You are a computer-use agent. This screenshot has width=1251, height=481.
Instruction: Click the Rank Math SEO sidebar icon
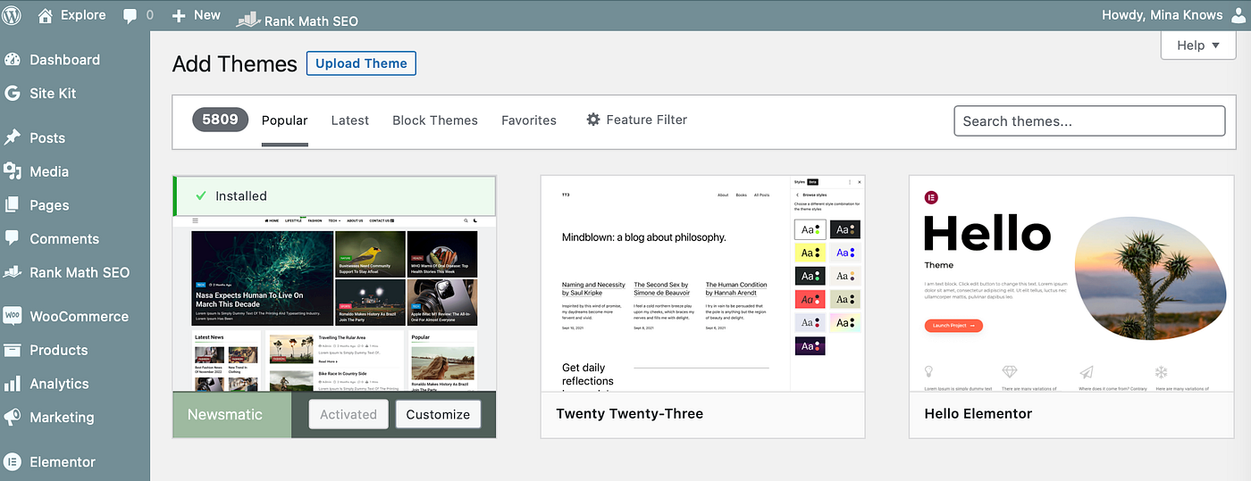click(x=13, y=272)
